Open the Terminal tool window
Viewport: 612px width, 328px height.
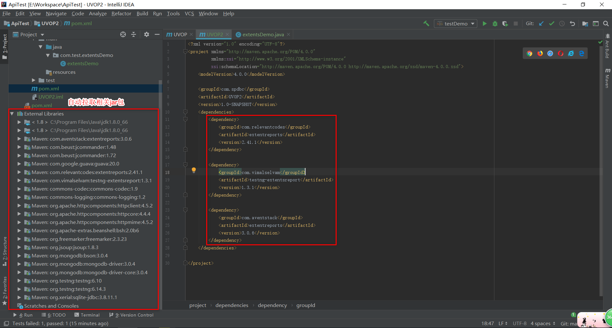(x=87, y=315)
